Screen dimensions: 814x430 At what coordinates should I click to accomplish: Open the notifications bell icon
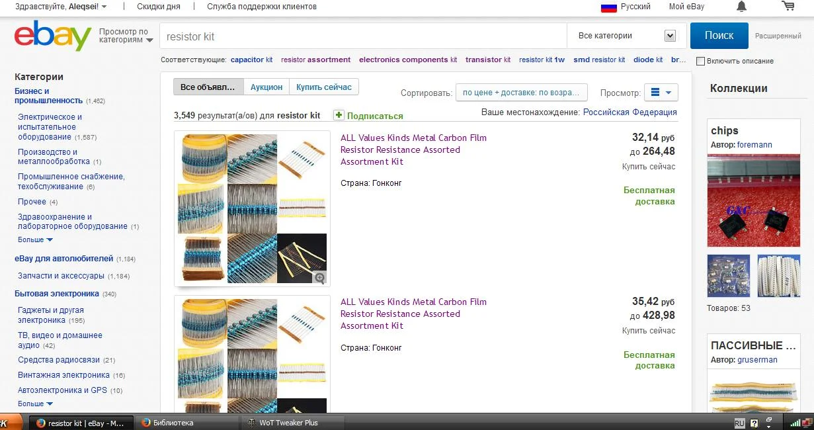[742, 7]
